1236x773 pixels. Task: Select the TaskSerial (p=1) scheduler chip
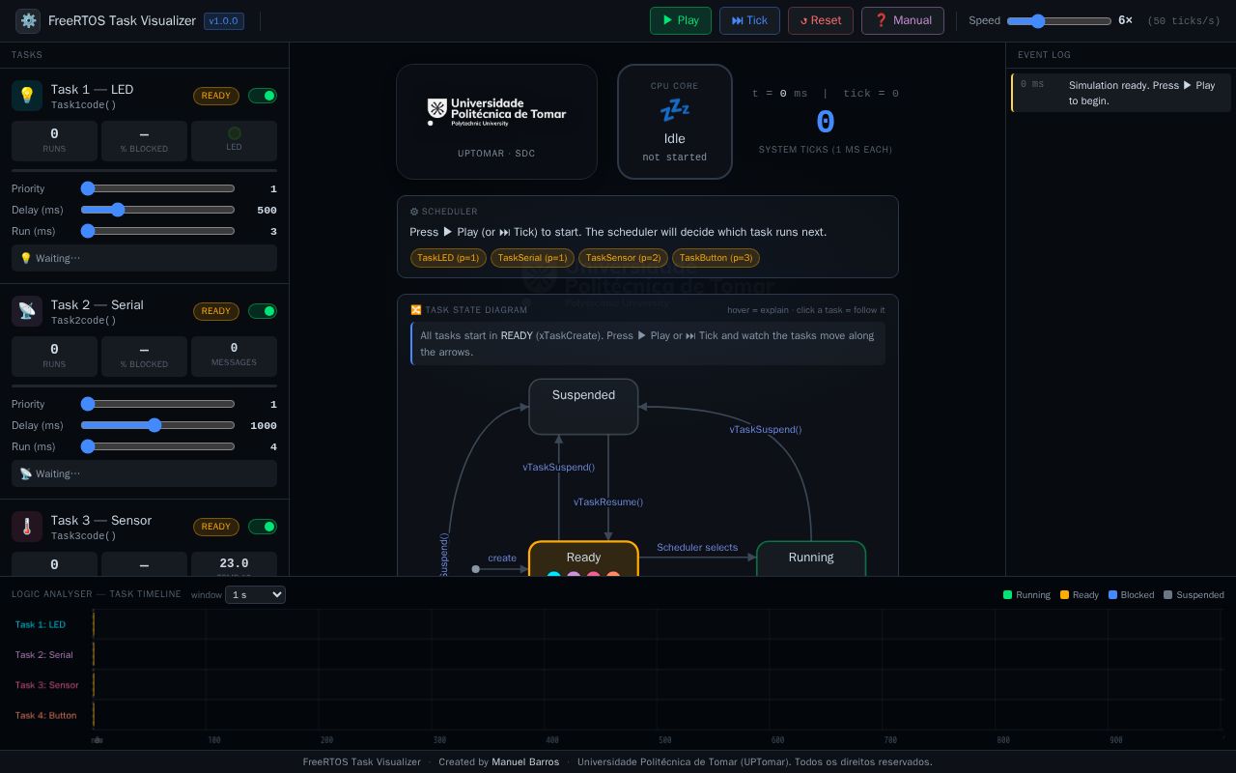[532, 258]
